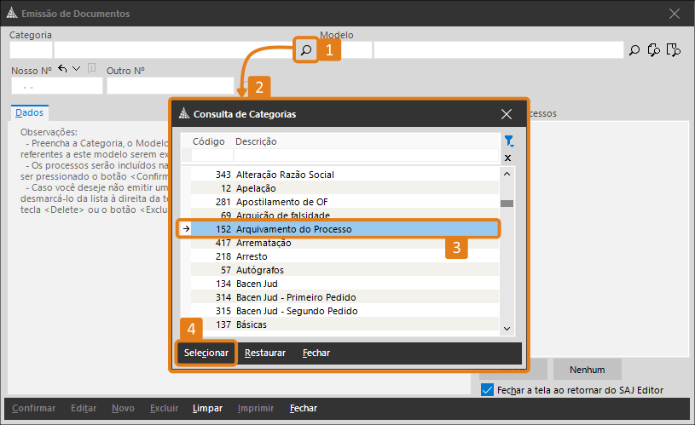Click the second icon right of Modelo search

(654, 50)
